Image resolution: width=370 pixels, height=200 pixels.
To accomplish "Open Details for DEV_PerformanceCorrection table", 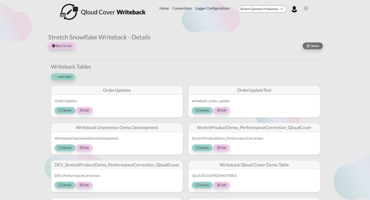I will [x=65, y=185].
